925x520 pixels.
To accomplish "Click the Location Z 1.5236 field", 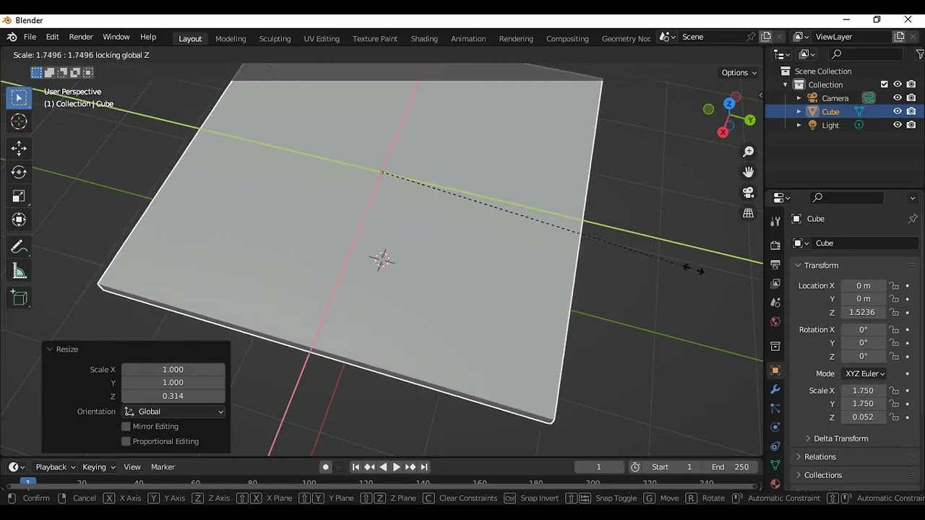I will coord(863,312).
